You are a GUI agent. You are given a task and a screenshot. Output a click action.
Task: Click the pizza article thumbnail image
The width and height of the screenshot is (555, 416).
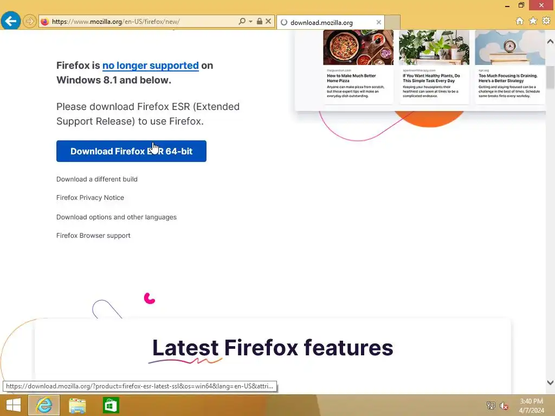pyautogui.click(x=358, y=48)
